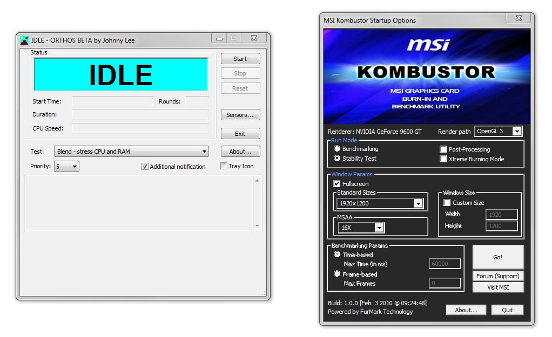Viewport: 552px width, 337px height.
Task: Click 'Powered by FurMark Technology' text
Action: click(371, 312)
